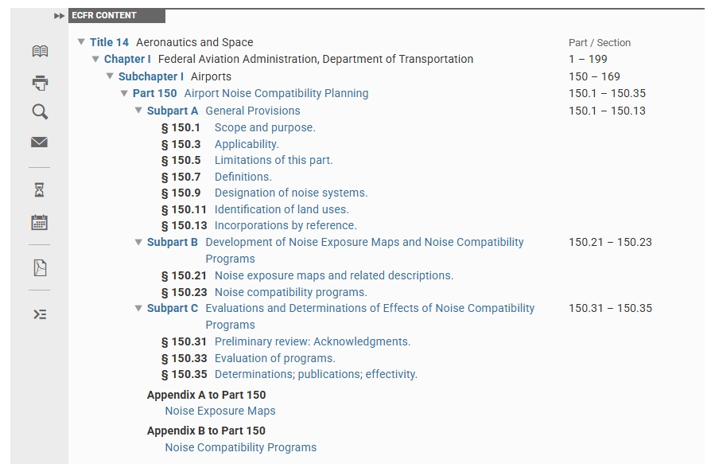
Task: Collapse Subpart A General Provisions
Action: tap(138, 111)
